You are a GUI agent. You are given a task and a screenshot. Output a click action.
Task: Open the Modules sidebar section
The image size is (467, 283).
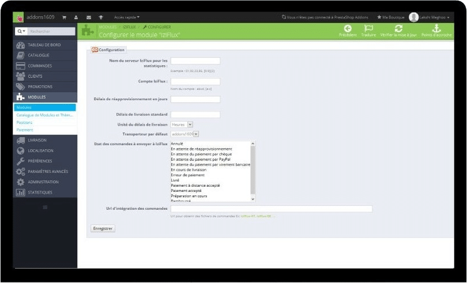(x=45, y=97)
